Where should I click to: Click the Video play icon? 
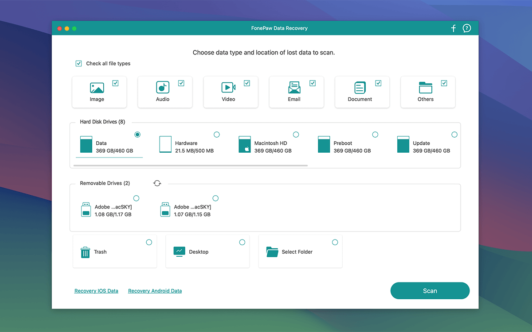click(228, 88)
